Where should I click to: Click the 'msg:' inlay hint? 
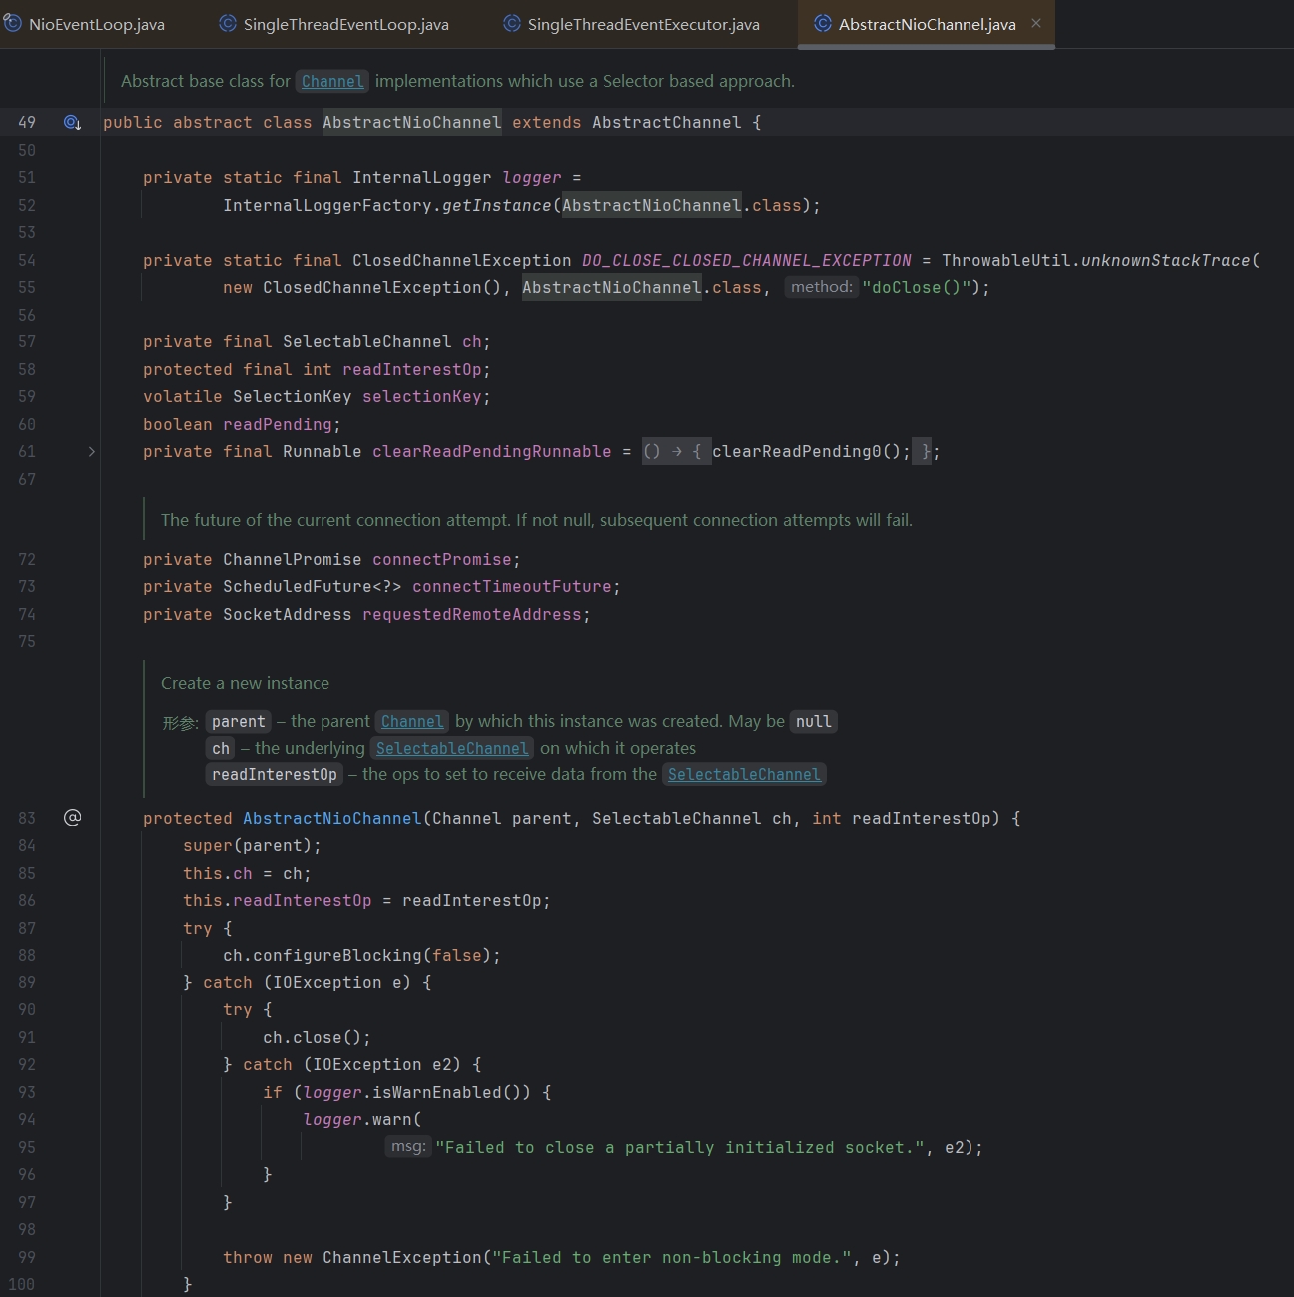point(408,1146)
